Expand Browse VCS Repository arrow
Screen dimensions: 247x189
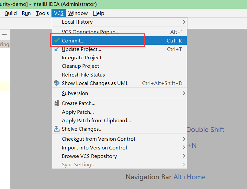click(x=184, y=156)
